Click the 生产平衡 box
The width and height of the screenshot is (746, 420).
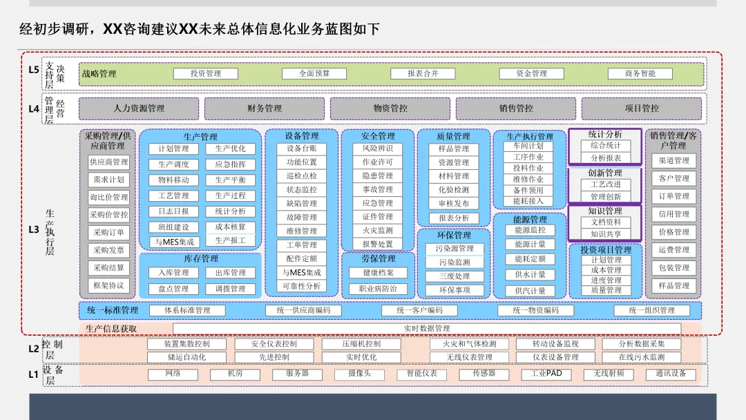tap(230, 180)
